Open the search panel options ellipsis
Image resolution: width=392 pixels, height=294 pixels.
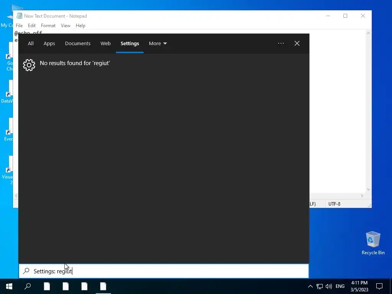pos(281,43)
